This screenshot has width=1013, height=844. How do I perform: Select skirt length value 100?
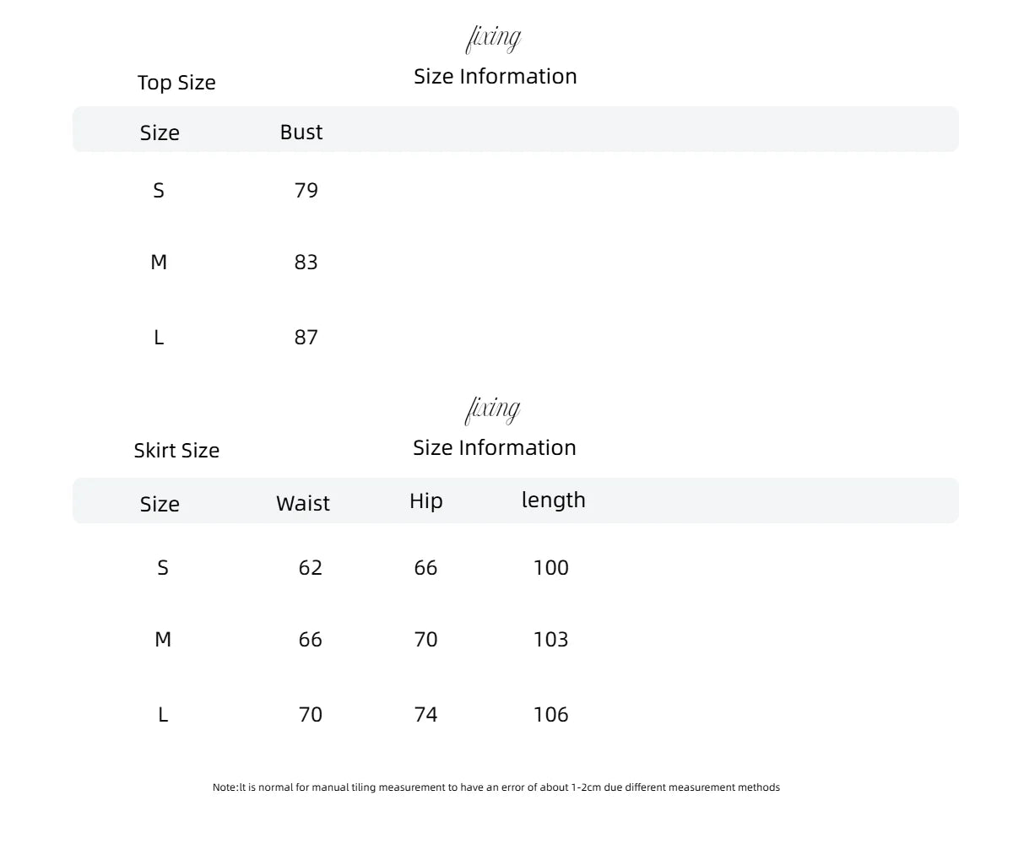point(551,567)
